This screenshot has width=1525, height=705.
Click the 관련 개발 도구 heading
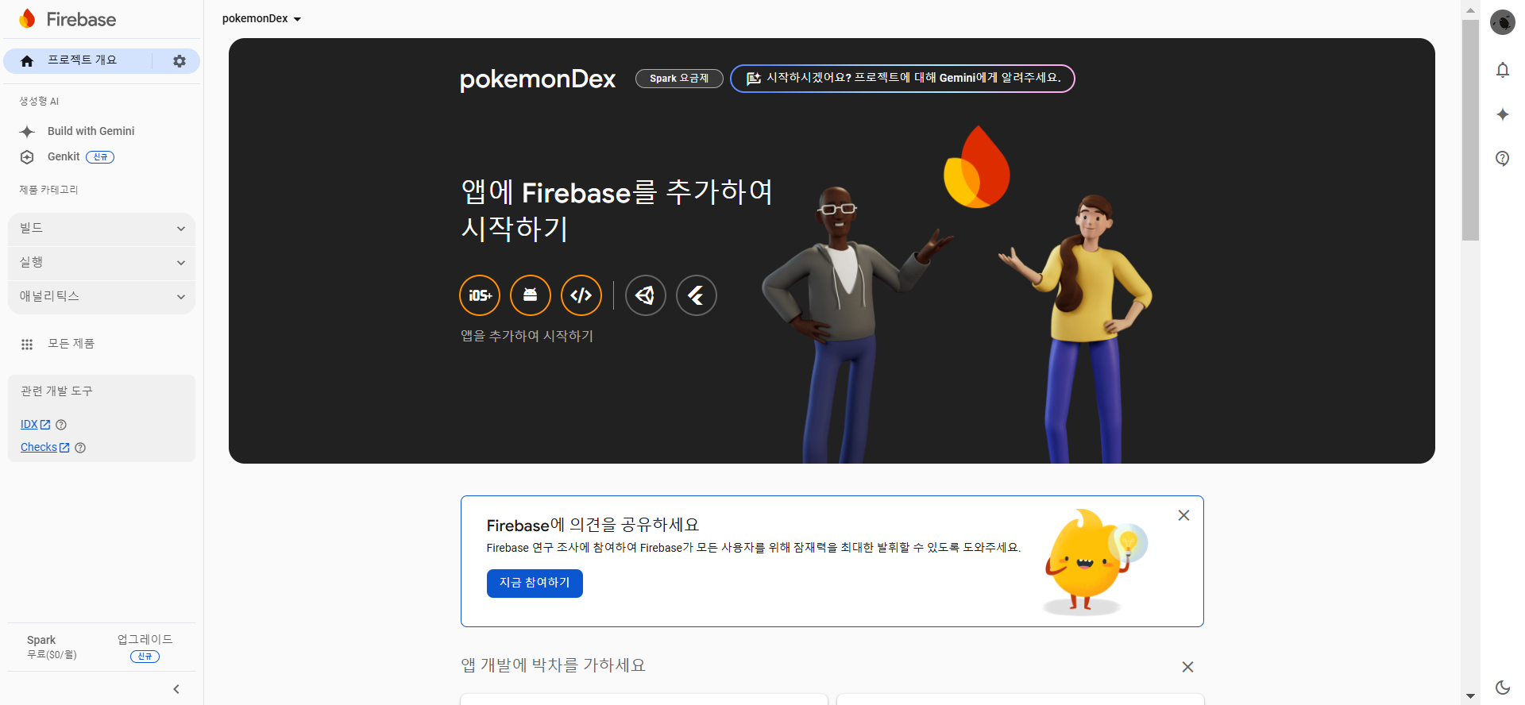pos(56,391)
